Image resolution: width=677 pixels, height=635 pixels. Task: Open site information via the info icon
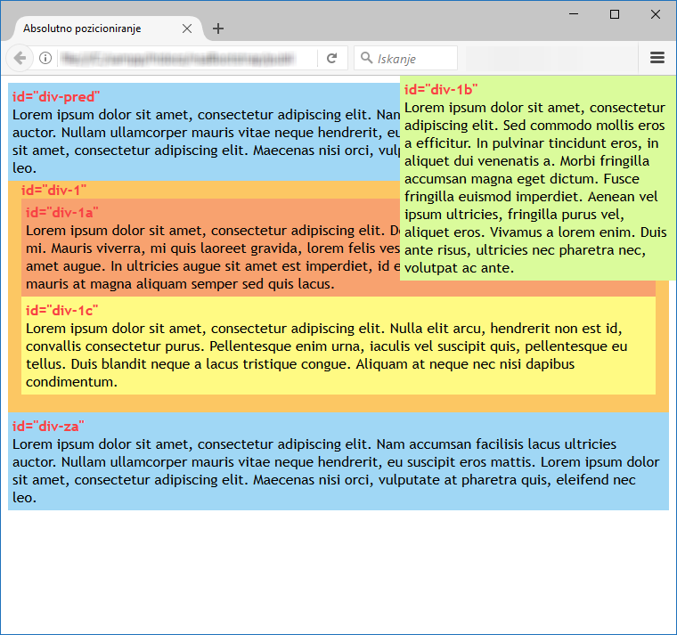pos(45,58)
